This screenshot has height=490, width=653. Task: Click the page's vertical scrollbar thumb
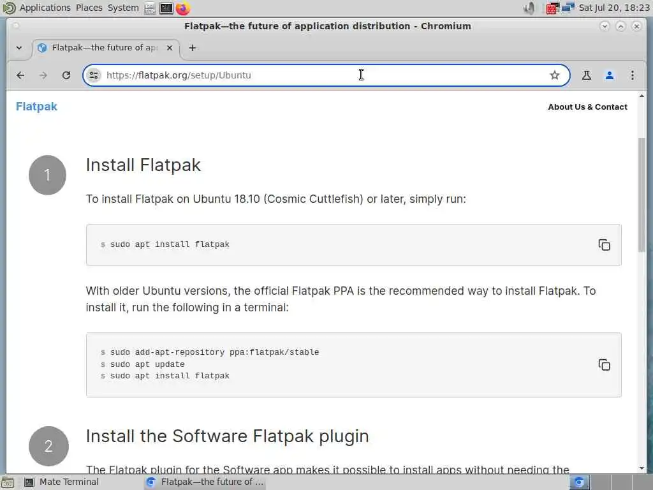642,191
